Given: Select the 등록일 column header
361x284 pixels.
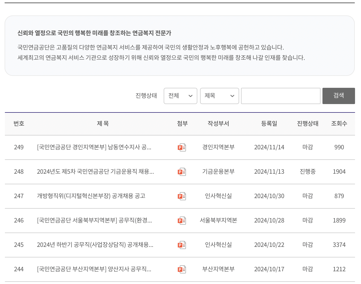Looking at the screenshot, I should [x=269, y=124].
